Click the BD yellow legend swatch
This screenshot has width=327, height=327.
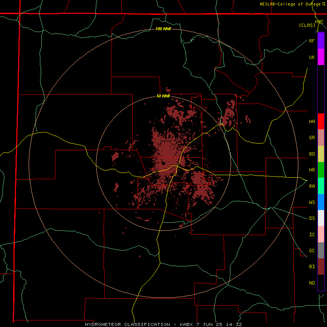321,154
